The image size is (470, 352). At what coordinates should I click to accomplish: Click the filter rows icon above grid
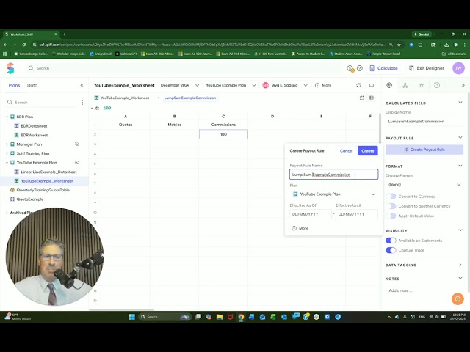click(362, 98)
